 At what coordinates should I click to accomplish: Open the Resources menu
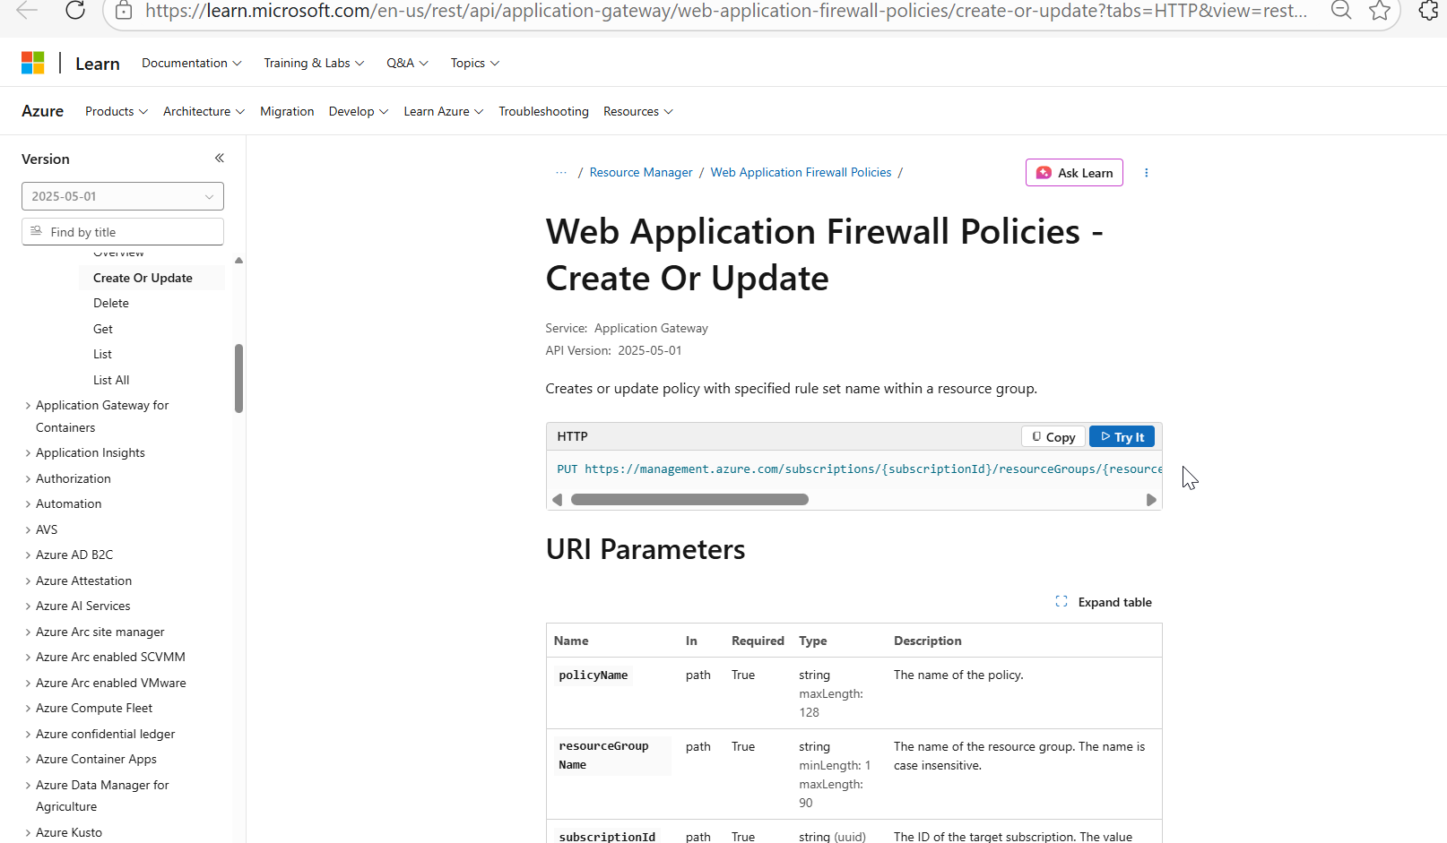coord(638,111)
